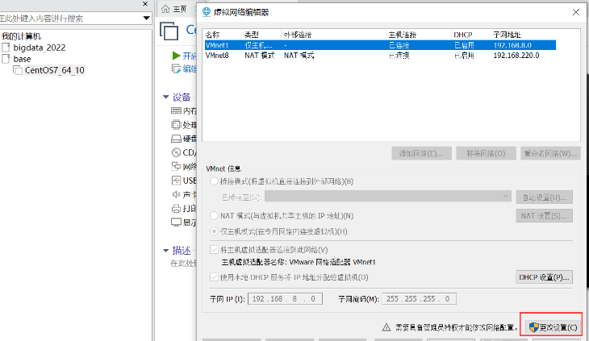
Task: Click the large VM icon beside the title
Action: (169, 31)
